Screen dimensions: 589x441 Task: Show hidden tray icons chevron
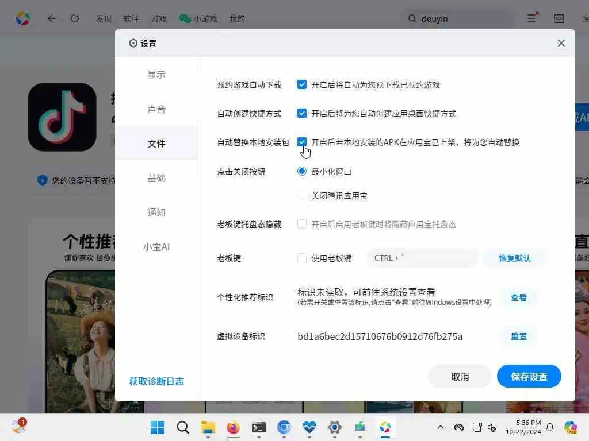pyautogui.click(x=441, y=427)
